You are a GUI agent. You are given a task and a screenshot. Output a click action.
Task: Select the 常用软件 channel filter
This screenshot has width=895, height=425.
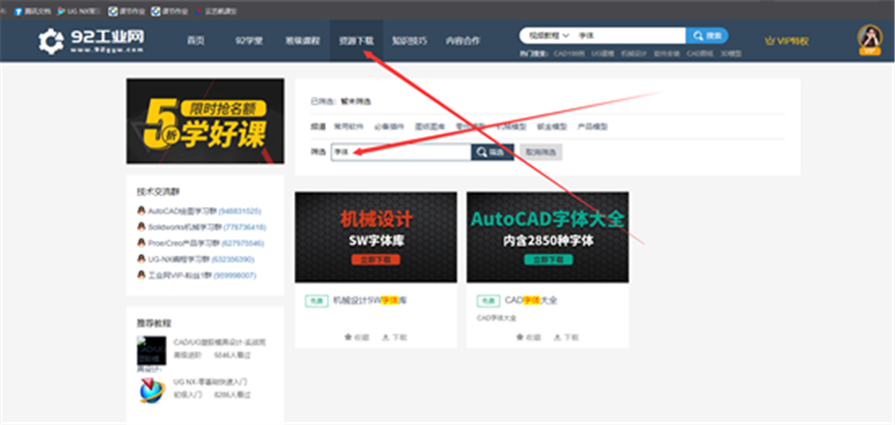point(348,126)
